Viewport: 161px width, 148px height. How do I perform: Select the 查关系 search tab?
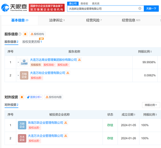point(96,4)
